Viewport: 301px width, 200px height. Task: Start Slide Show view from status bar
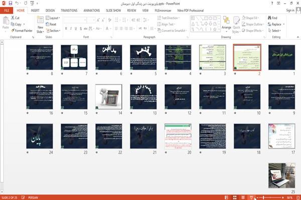tap(251, 197)
